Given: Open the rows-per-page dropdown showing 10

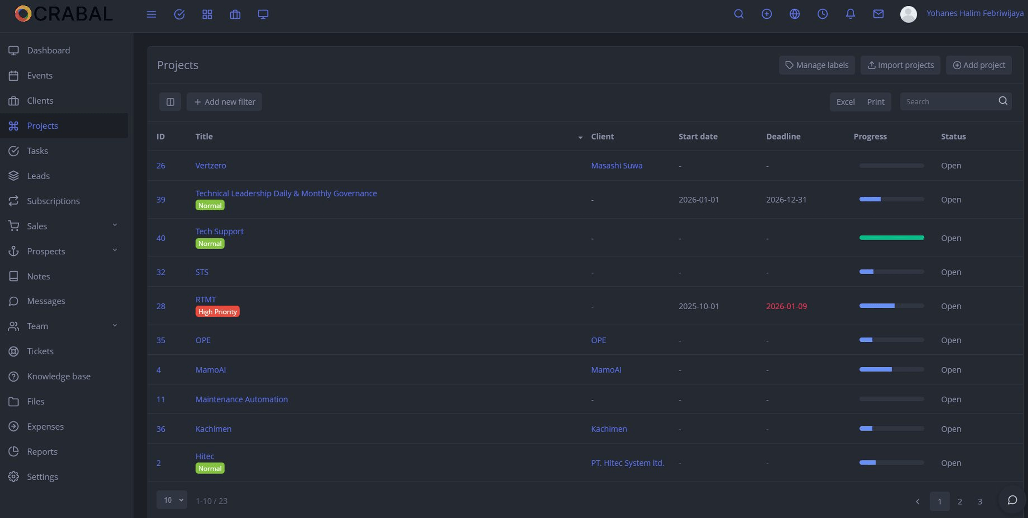Looking at the screenshot, I should pyautogui.click(x=171, y=500).
